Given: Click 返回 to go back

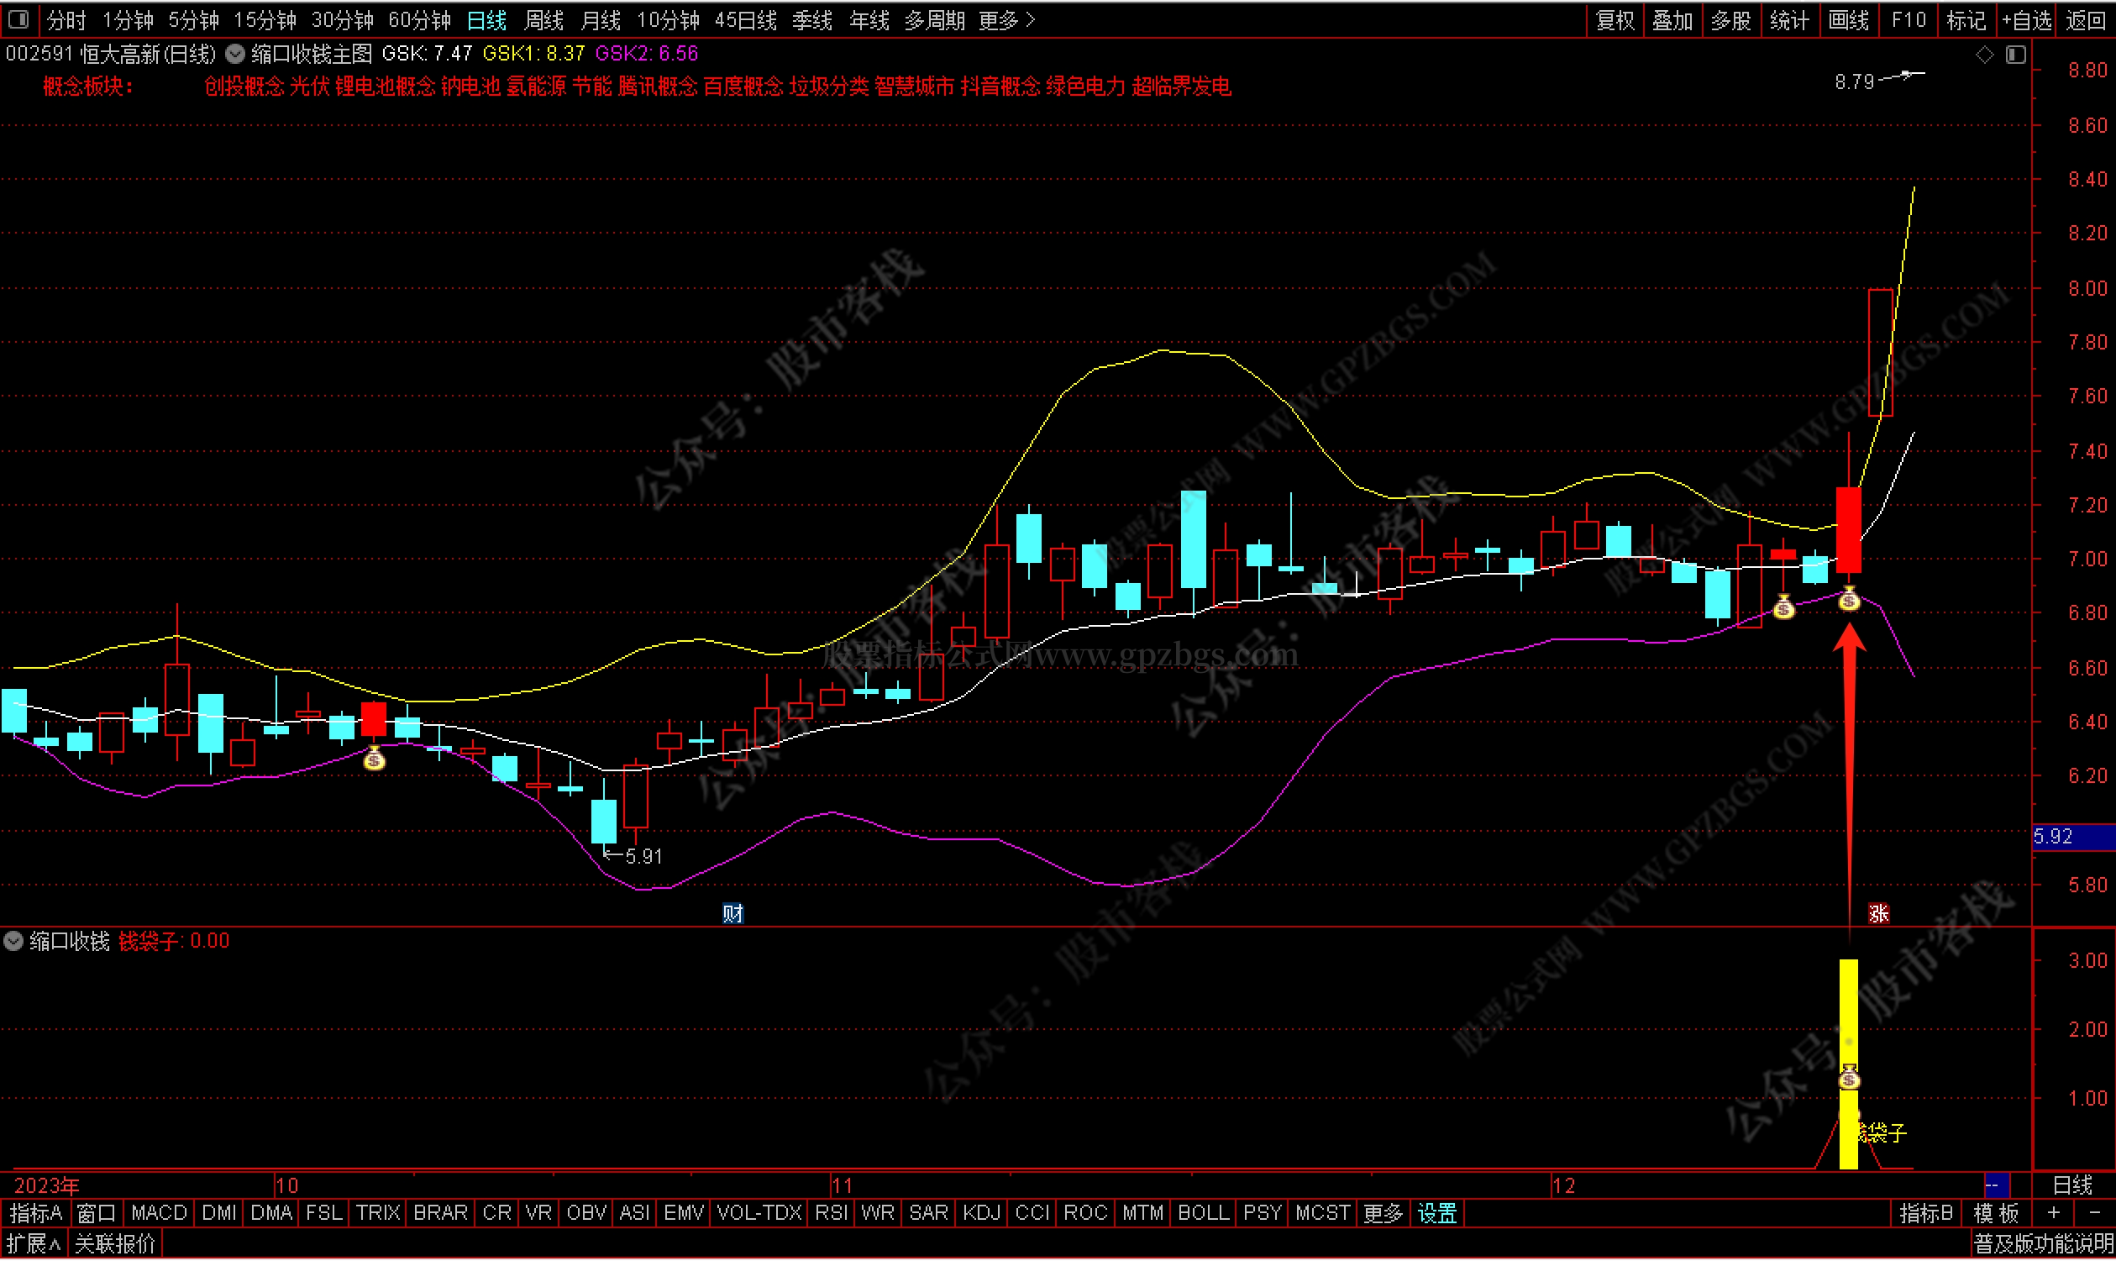Looking at the screenshot, I should click(x=2086, y=19).
